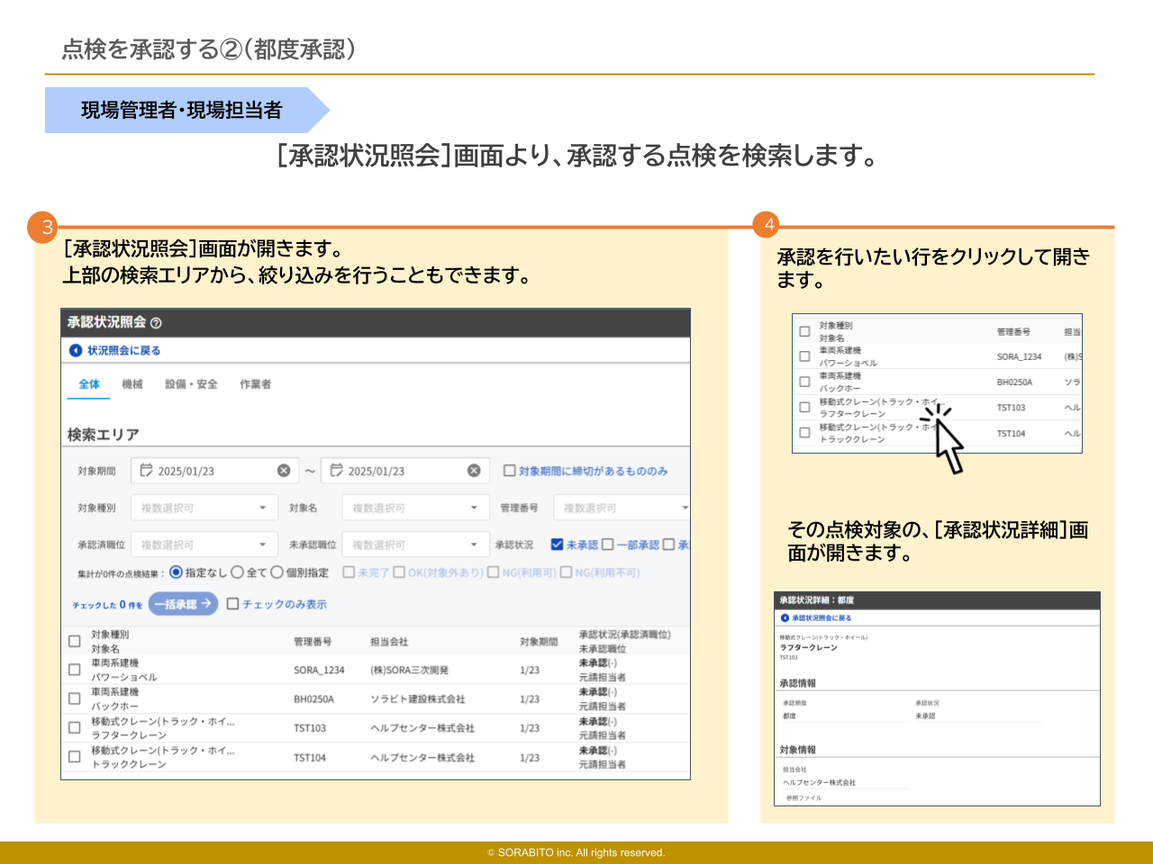Check the チェックのみ表示 option

click(232, 603)
